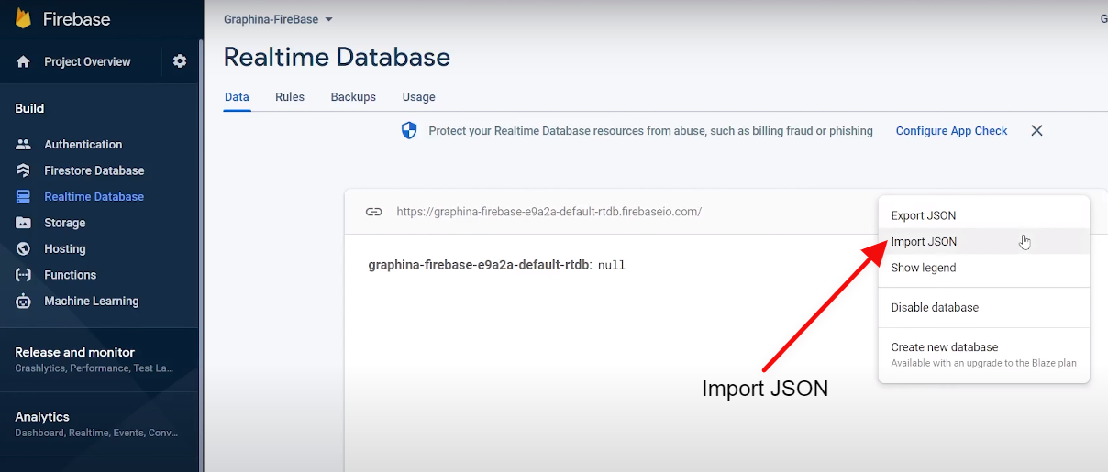The image size is (1108, 472).
Task: Copy database URL via link icon
Action: click(x=373, y=212)
